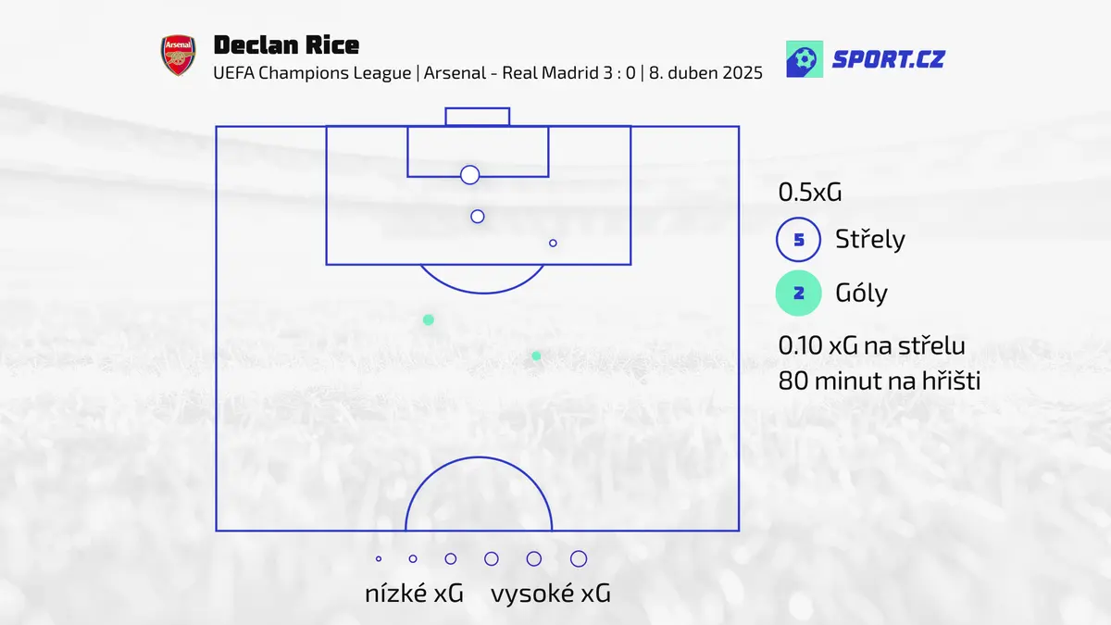Screen dimensions: 1111x625
Task: Click the green circle with number 2 for Góly
Action: pyautogui.click(x=798, y=294)
